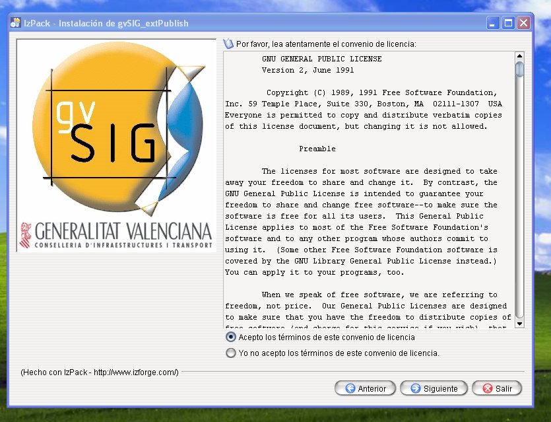
Task: Choose 'Yo no acepto los términos' option
Action: 230,353
